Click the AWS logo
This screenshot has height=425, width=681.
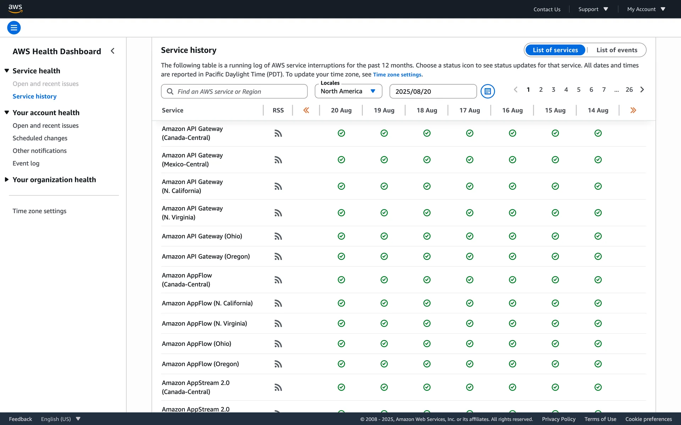pyautogui.click(x=15, y=8)
